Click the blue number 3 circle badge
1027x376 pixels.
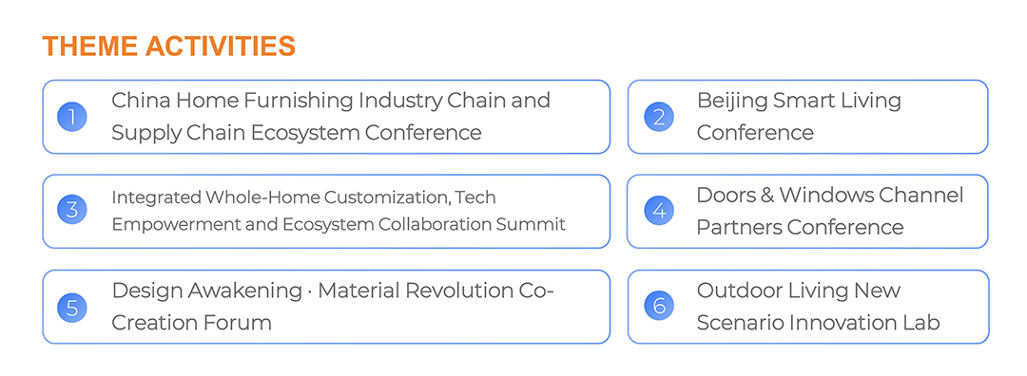72,211
